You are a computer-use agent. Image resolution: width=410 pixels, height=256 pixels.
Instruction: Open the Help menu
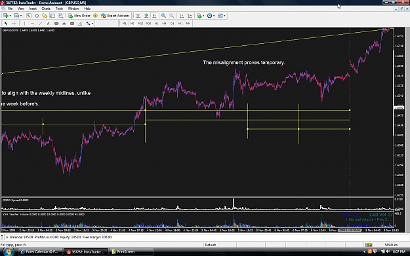(x=87, y=9)
